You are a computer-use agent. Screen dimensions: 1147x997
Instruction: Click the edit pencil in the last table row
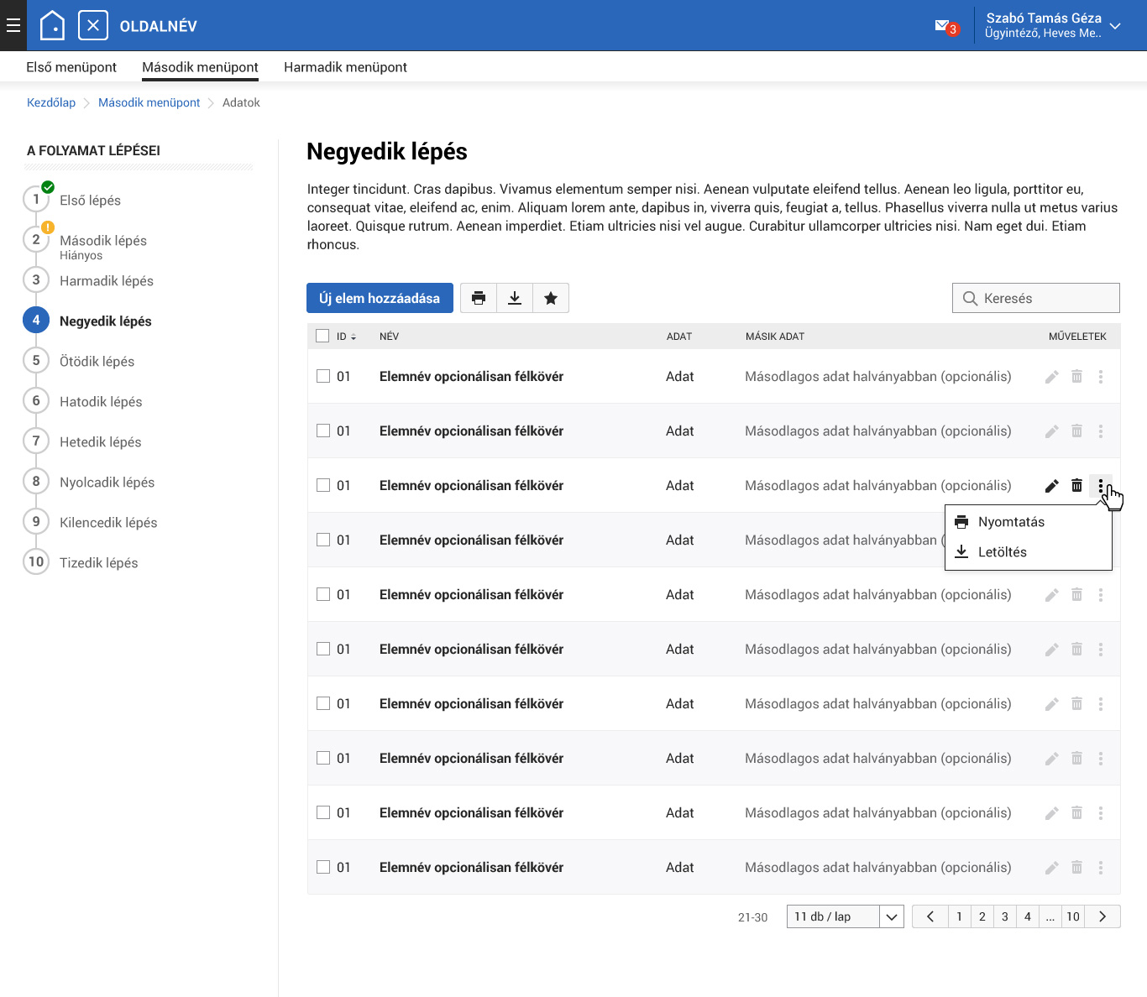click(1051, 868)
